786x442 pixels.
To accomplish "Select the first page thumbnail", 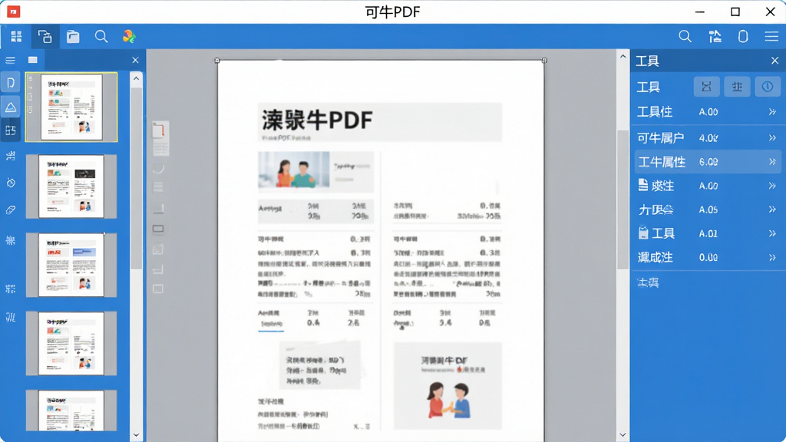I will coord(71,107).
